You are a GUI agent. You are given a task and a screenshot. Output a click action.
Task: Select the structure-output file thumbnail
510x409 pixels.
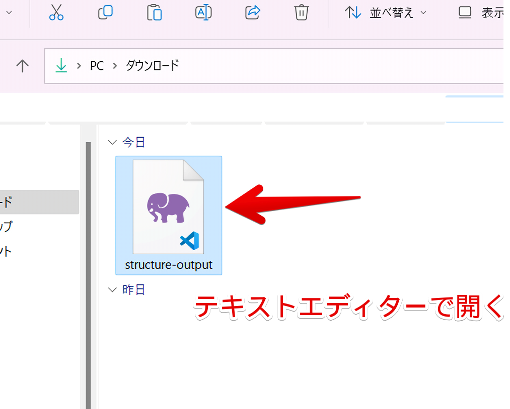(169, 207)
